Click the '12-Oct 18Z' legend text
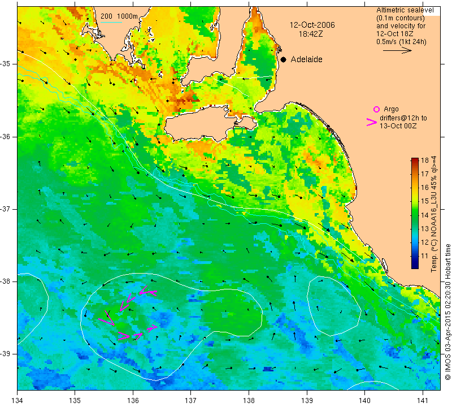The image size is (452, 407). point(395,34)
